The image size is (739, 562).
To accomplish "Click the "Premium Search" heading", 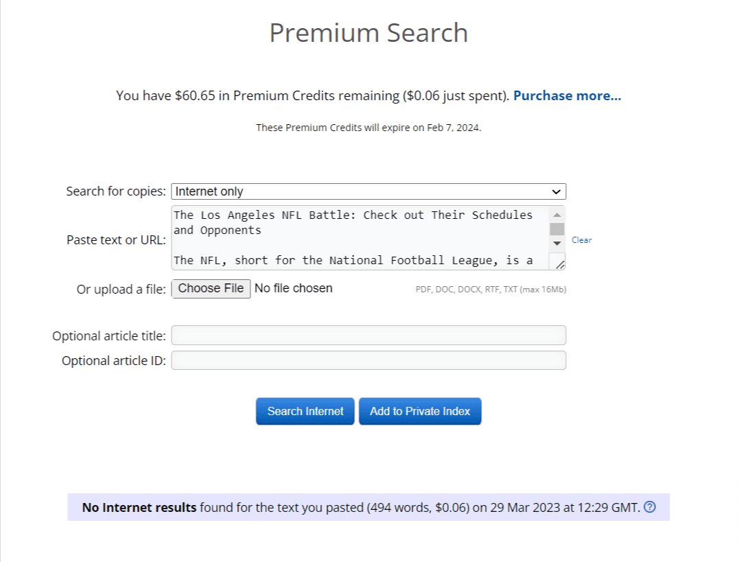I will pos(368,33).
